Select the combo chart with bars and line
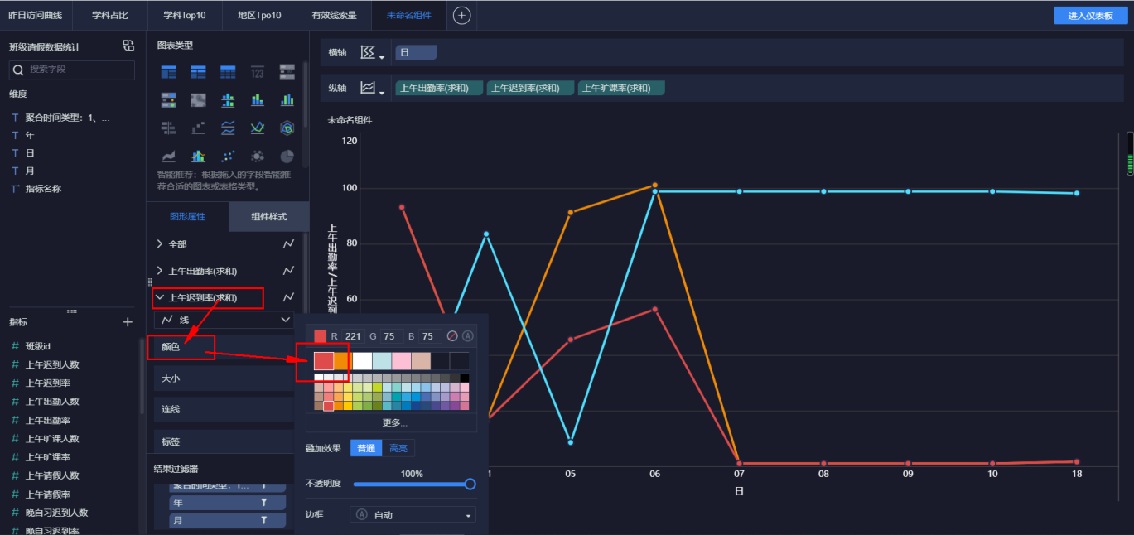The height and width of the screenshot is (535, 1134). (198, 156)
